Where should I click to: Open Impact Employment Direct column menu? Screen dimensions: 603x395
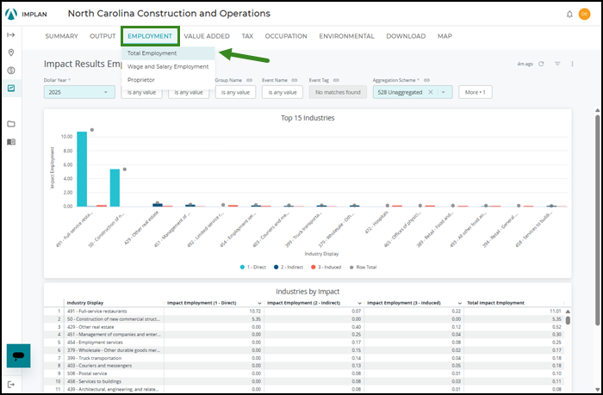tap(259, 303)
